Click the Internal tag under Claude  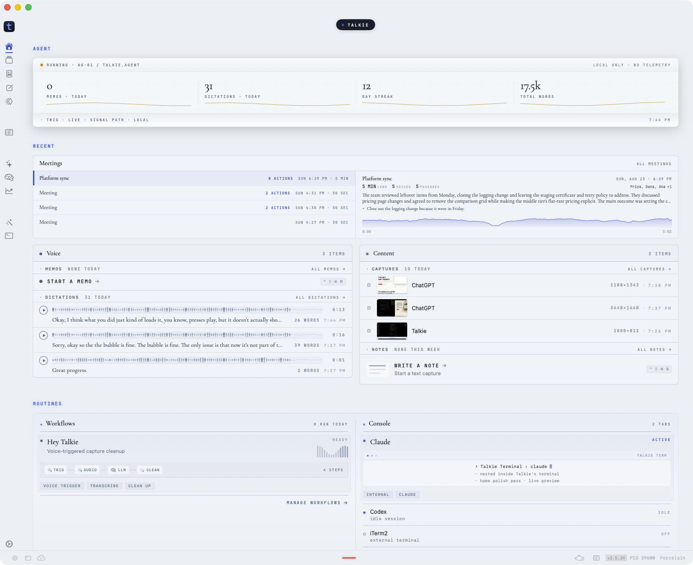[x=378, y=495]
